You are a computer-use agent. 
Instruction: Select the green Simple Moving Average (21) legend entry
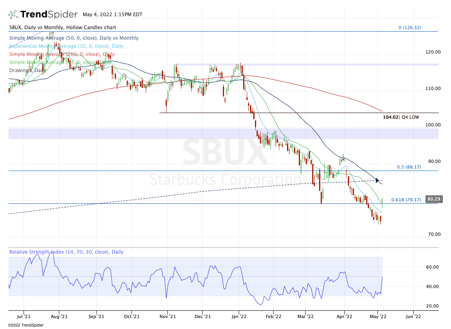[60, 62]
